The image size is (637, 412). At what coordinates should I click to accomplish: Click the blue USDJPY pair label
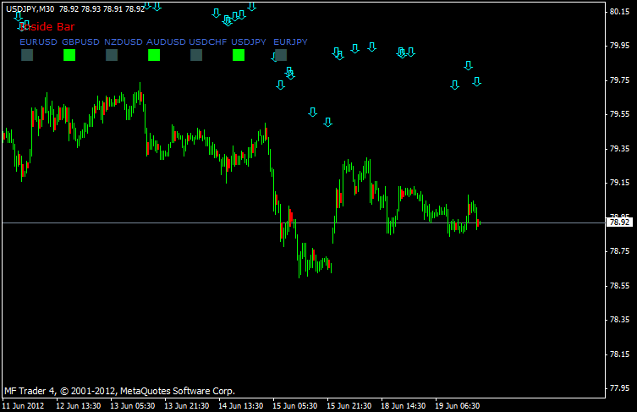(x=249, y=41)
